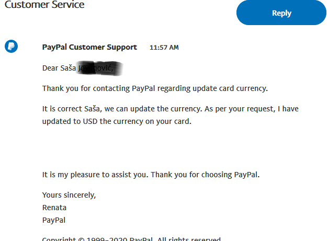Click the copyright 1999-2020 PayPal footer line
This screenshot has height=241, width=328.
(131, 239)
